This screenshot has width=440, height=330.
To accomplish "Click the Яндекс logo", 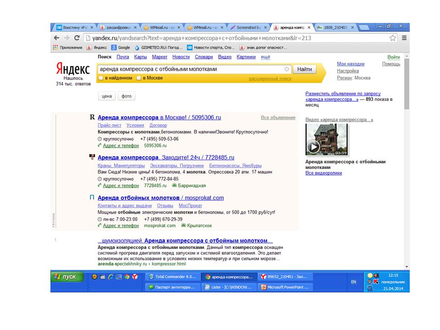I will (x=73, y=69).
